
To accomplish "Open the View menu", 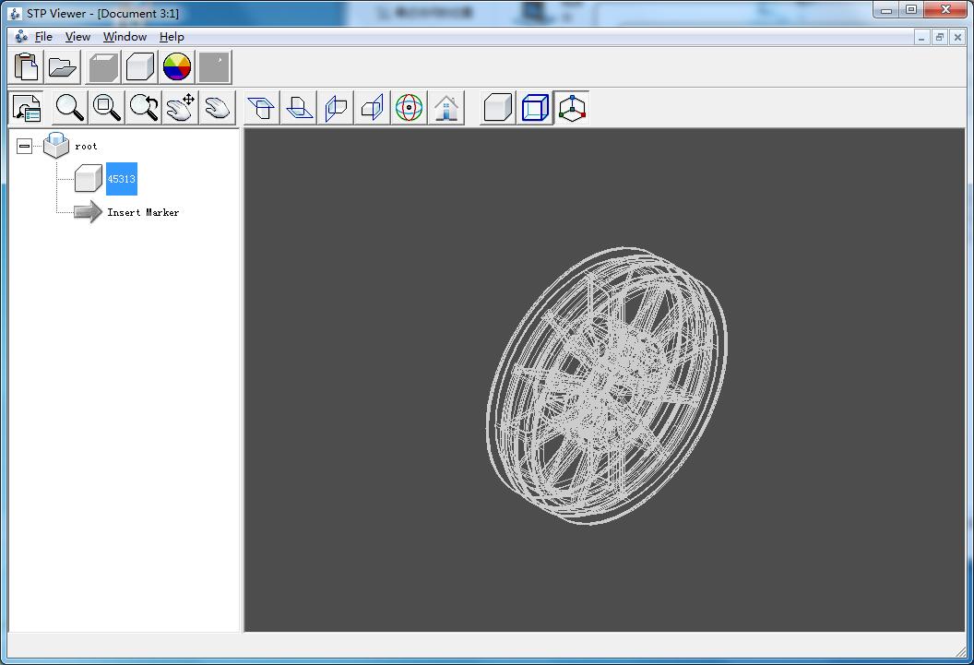I will click(x=77, y=37).
